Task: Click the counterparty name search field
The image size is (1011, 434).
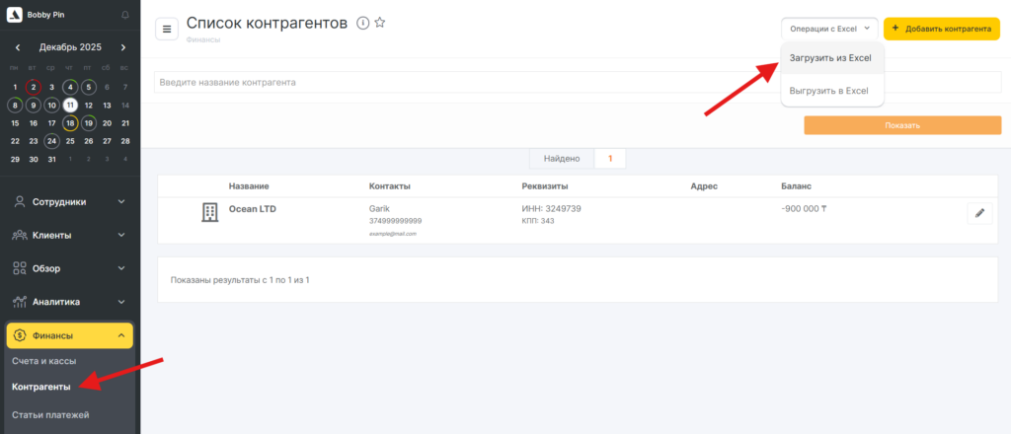Action: [474, 82]
